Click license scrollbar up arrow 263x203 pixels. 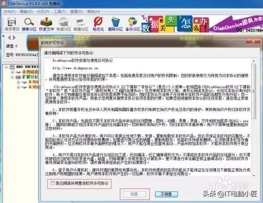coord(254,61)
